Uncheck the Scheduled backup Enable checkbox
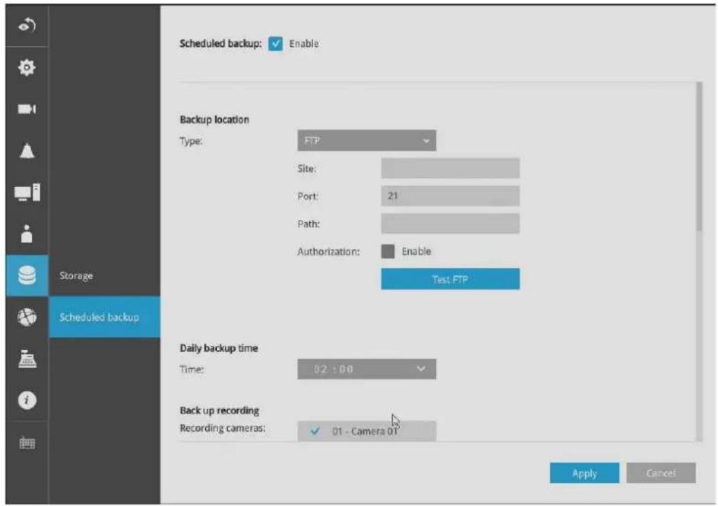Viewport: 718px width, 506px height. click(276, 44)
